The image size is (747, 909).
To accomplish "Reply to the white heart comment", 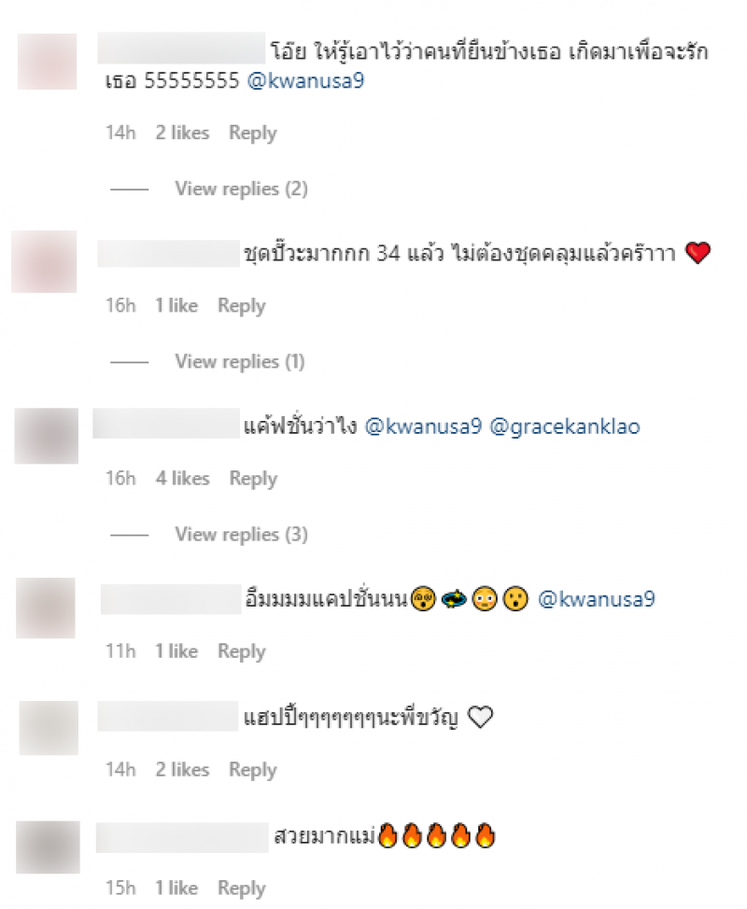I will point(253,770).
